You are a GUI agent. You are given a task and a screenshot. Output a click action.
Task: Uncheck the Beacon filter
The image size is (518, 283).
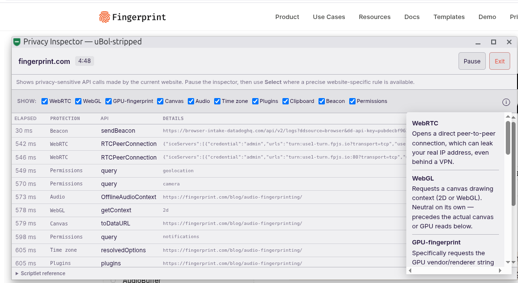point(321,101)
